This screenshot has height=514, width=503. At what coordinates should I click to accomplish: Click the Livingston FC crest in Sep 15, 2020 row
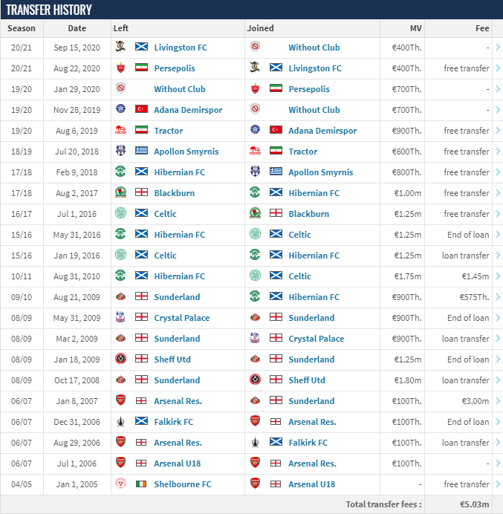point(120,47)
